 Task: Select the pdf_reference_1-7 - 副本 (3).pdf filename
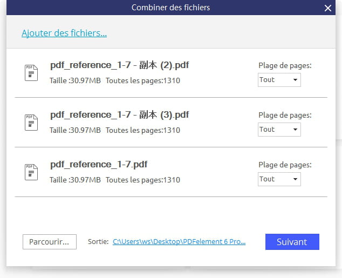point(120,115)
